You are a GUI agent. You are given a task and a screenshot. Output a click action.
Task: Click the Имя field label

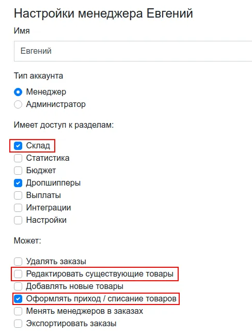coord(22,31)
